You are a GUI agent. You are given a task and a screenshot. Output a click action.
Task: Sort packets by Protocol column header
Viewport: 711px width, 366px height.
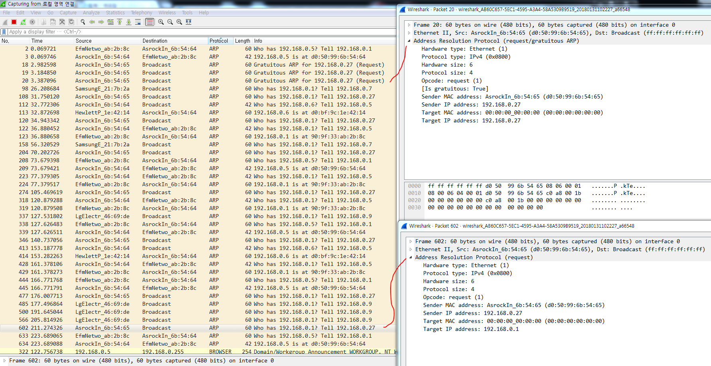tap(220, 41)
